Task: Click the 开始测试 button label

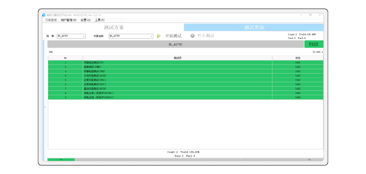Action: (x=173, y=35)
